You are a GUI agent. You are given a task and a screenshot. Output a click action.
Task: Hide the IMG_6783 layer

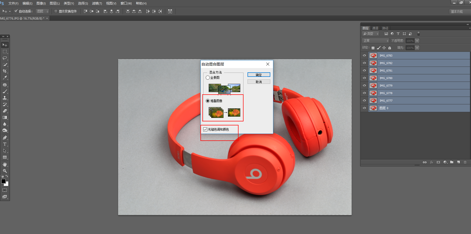[x=364, y=56]
